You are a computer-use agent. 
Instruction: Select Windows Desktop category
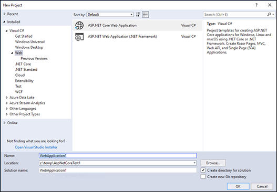point(29,47)
